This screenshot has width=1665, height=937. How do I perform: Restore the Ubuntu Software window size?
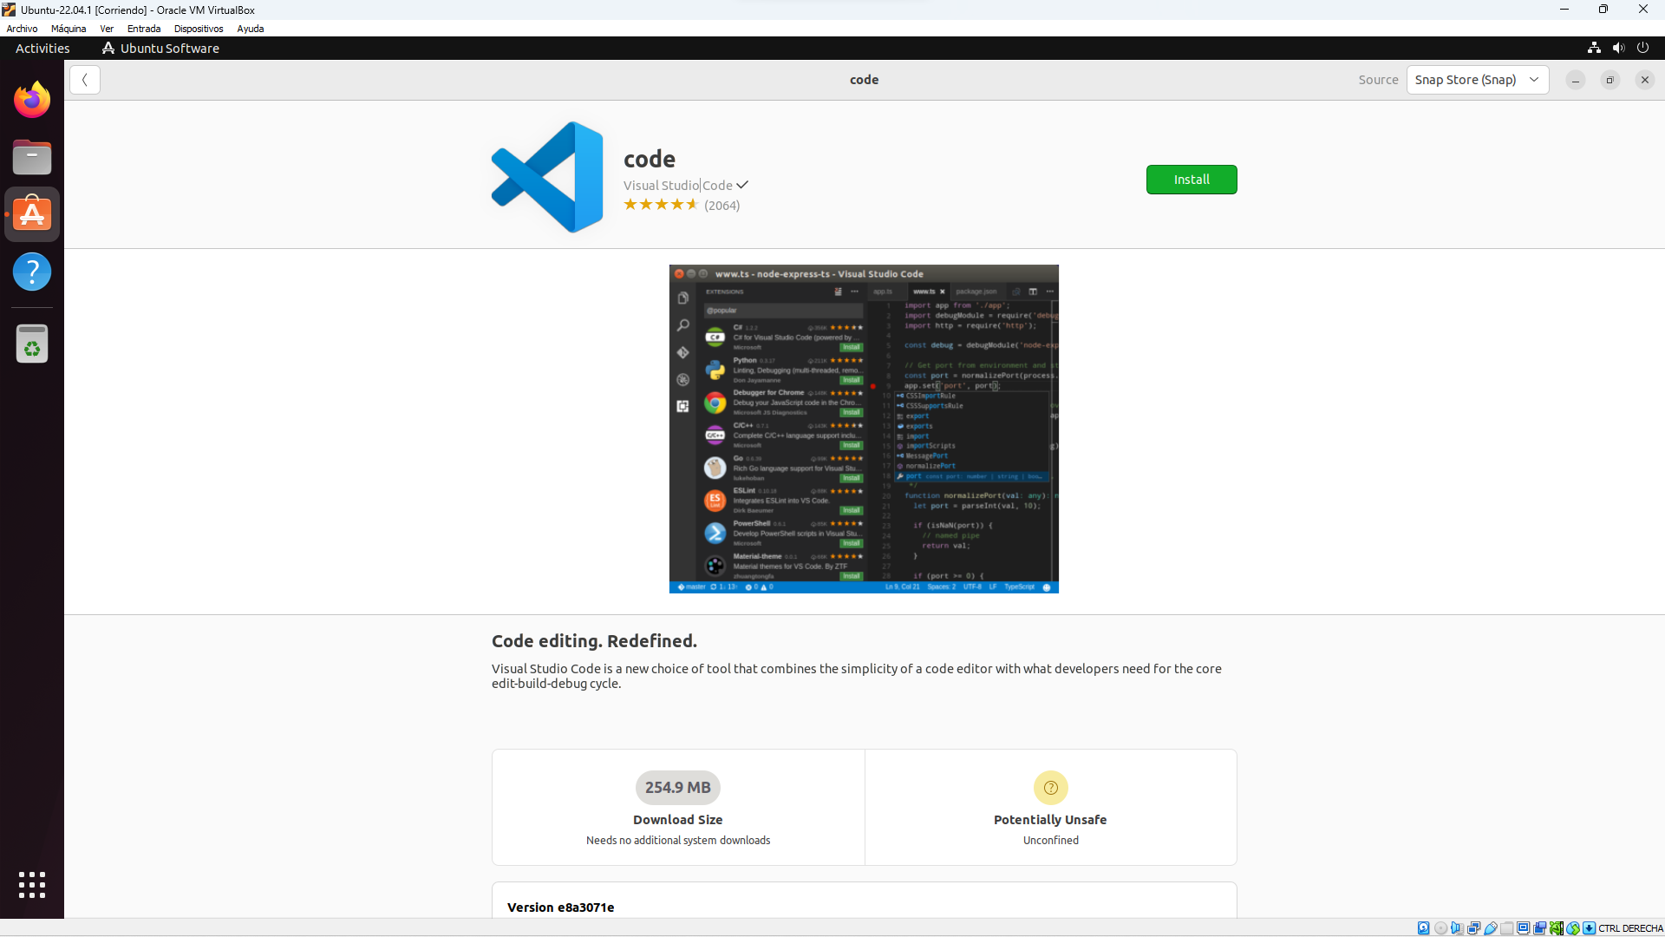pyautogui.click(x=1610, y=80)
